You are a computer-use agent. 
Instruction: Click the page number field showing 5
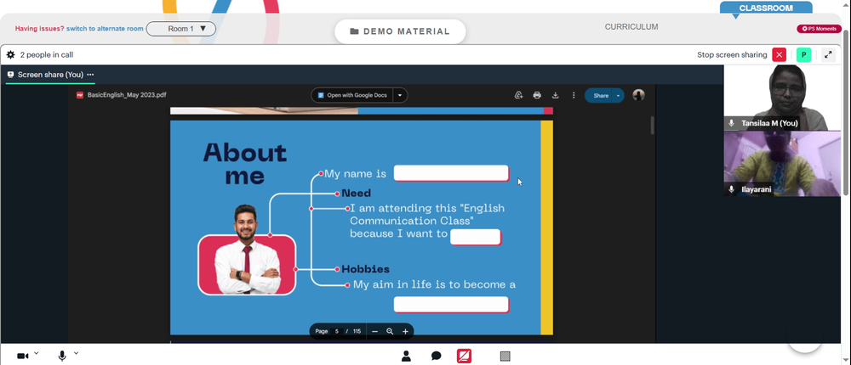coord(336,331)
